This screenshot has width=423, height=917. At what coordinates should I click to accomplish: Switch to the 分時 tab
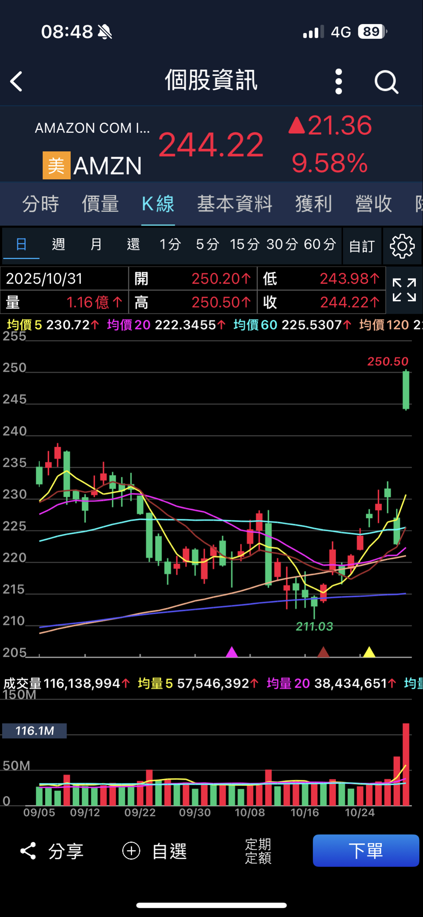point(40,204)
